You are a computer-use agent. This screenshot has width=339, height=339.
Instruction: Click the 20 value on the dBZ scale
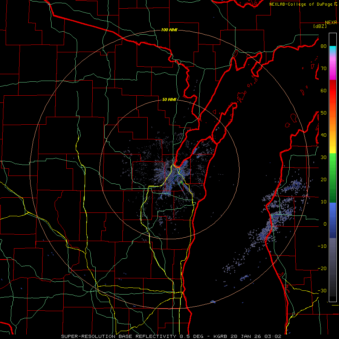324,179
